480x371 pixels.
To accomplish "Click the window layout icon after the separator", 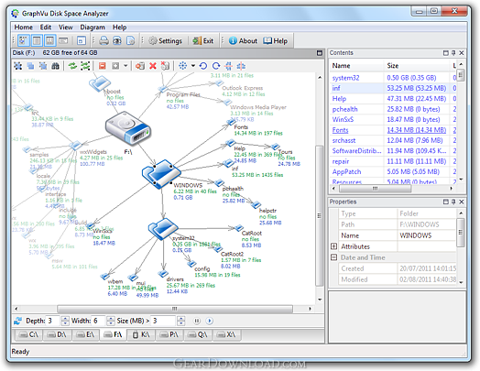I will click(x=82, y=40).
